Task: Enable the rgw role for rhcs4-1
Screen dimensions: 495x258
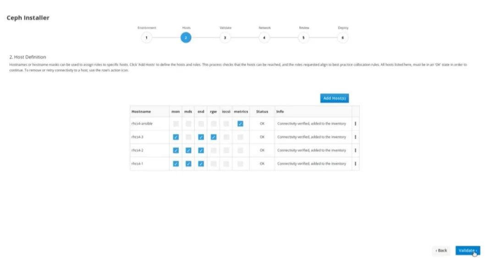Action: coord(214,164)
